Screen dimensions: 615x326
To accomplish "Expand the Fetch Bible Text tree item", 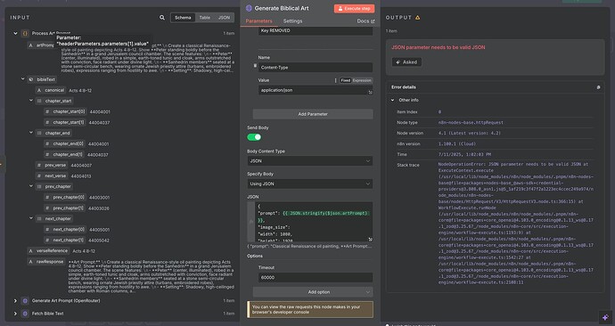I will 15,314.
